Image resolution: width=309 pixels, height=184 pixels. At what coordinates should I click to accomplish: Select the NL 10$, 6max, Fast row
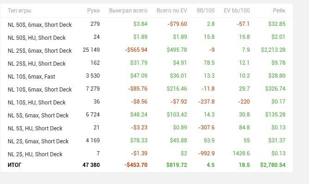[147, 76]
